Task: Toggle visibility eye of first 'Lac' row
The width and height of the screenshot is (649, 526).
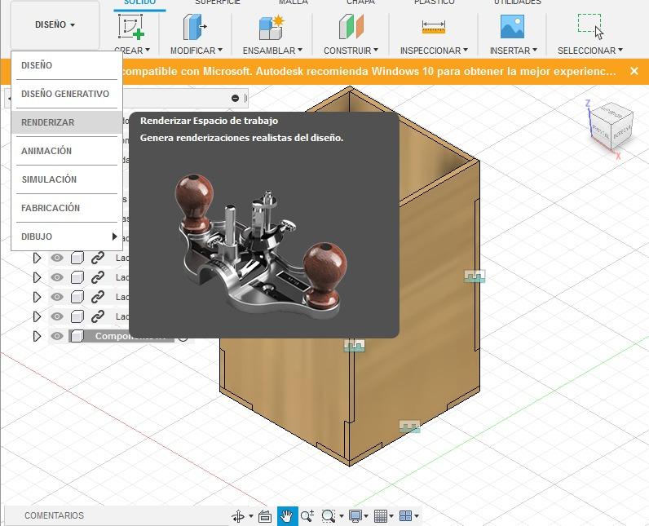Action: click(57, 258)
